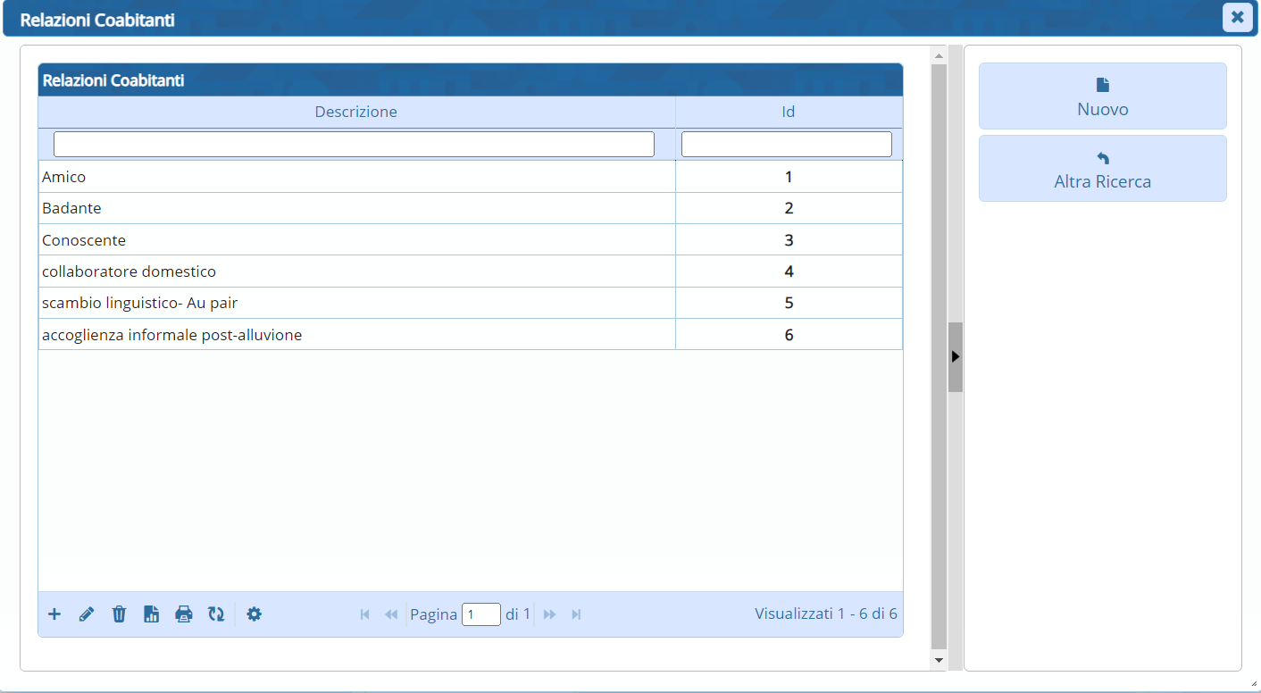Screen dimensions: 1261x693
Task: Collapse the right side panel arrow
Action: click(956, 356)
